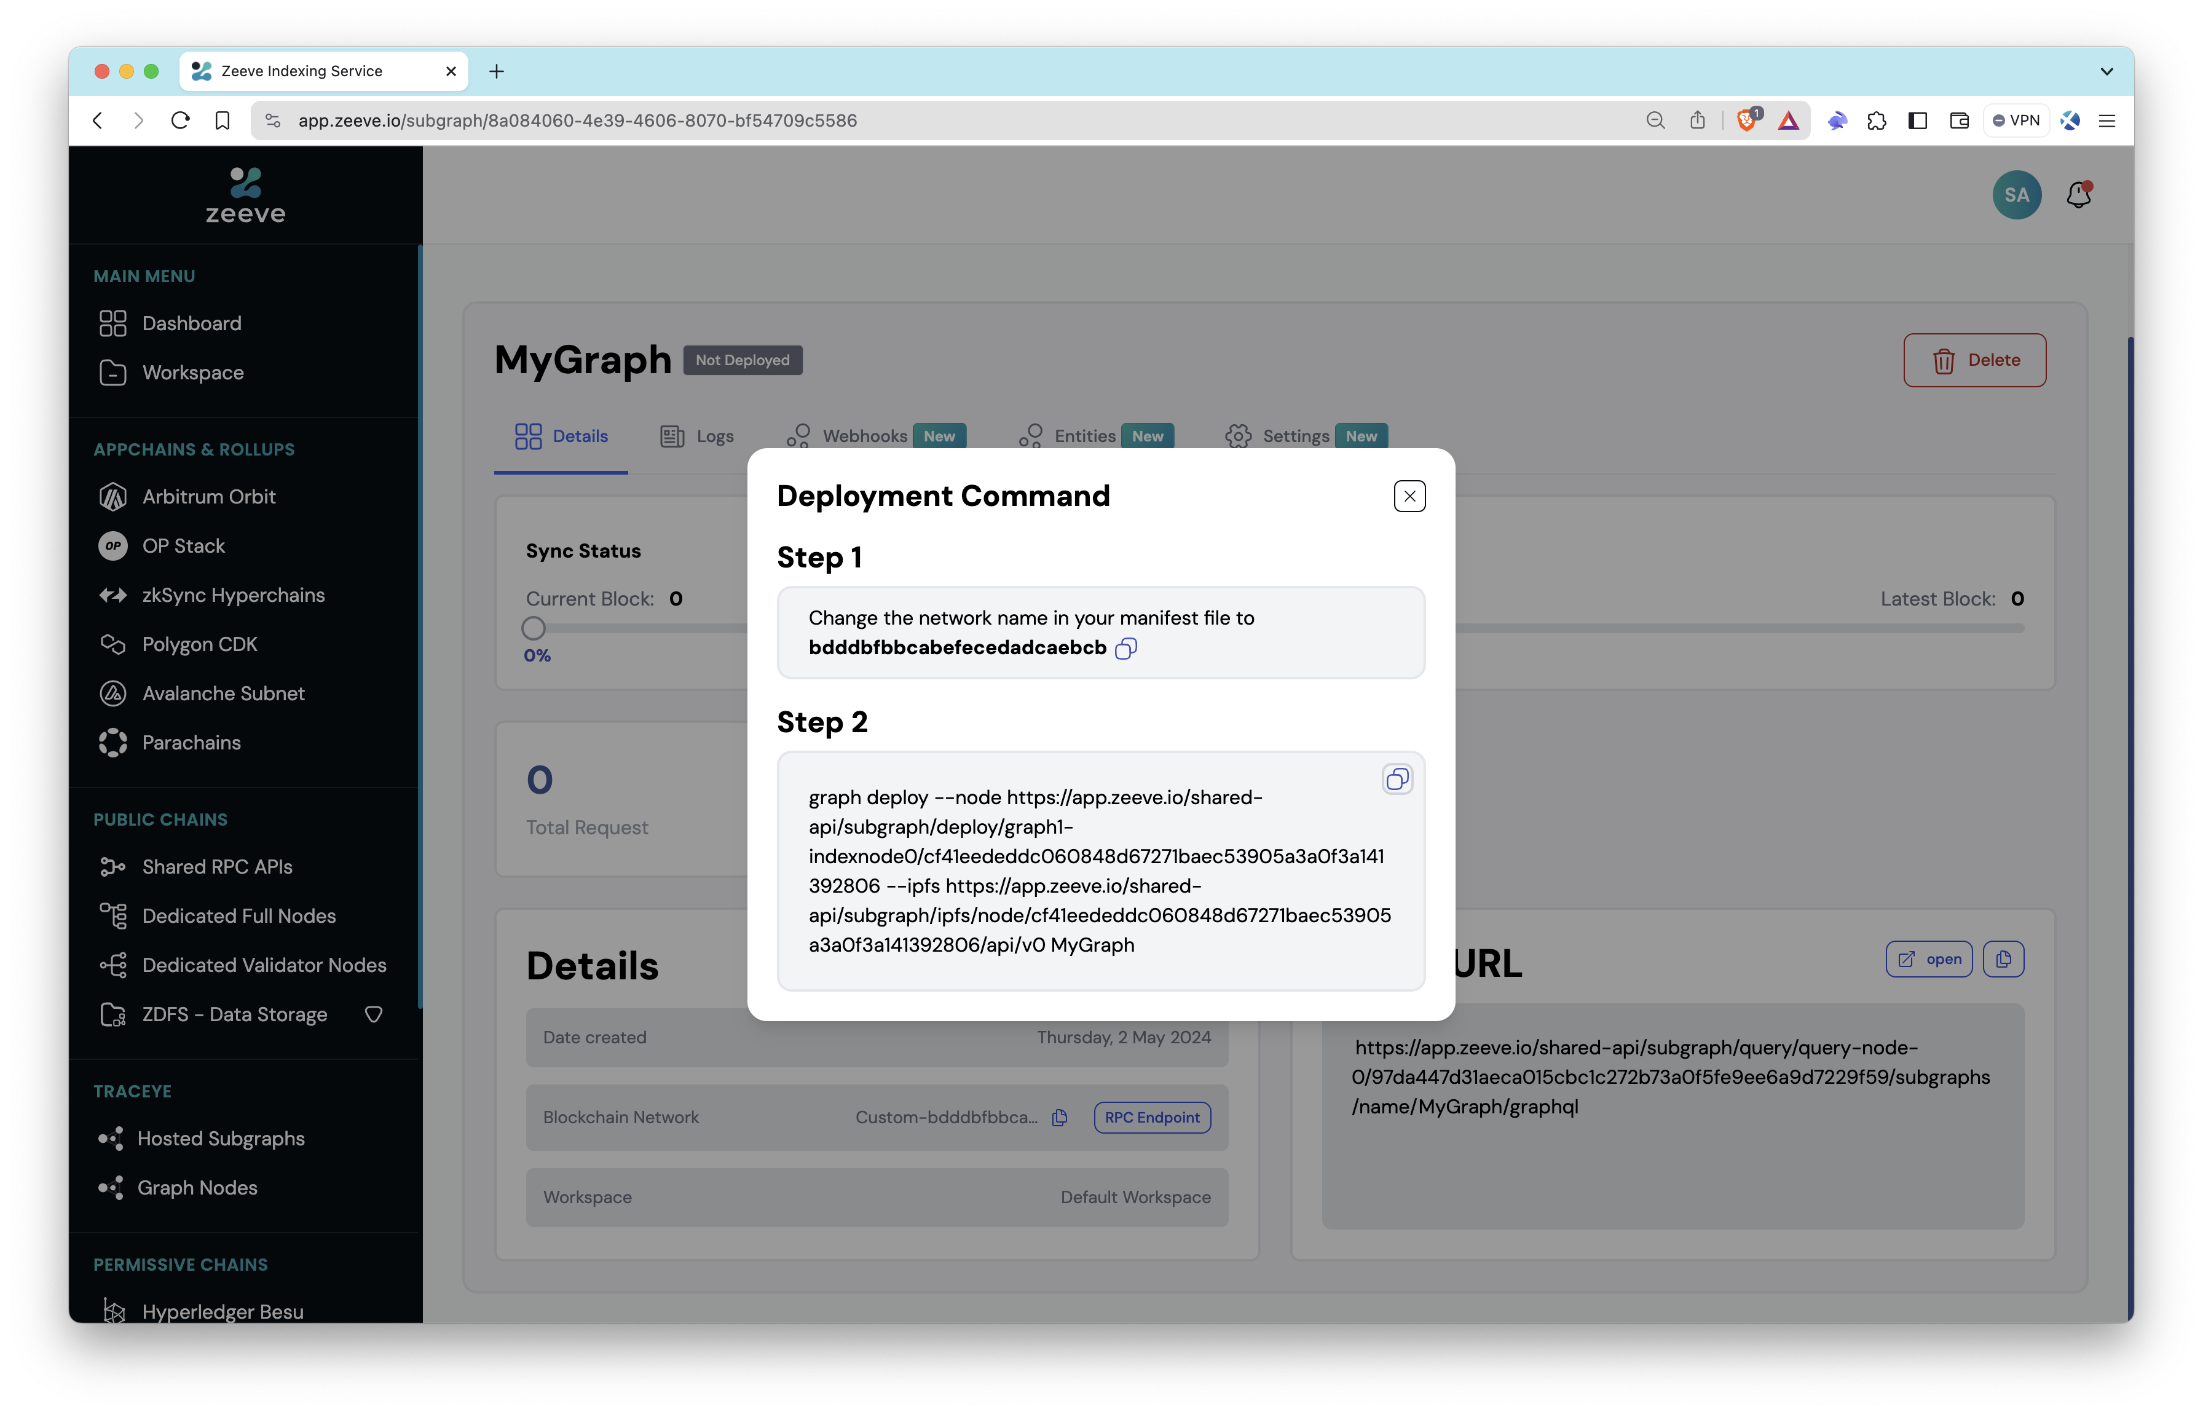Click the Parachains icon

point(113,743)
